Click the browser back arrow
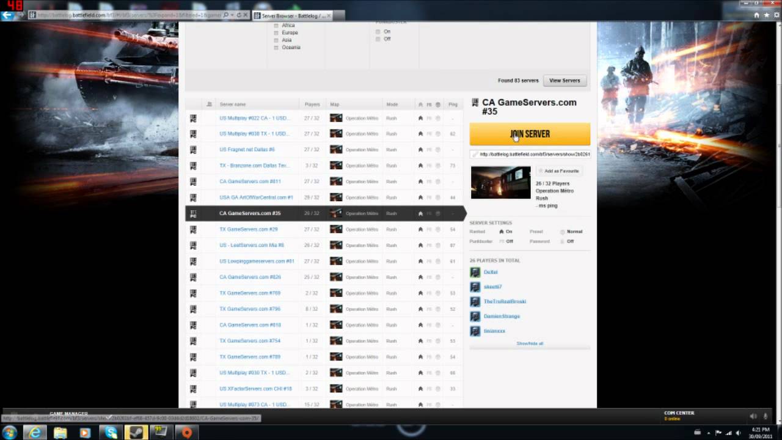Image resolution: width=782 pixels, height=440 pixels. pyautogui.click(x=8, y=15)
